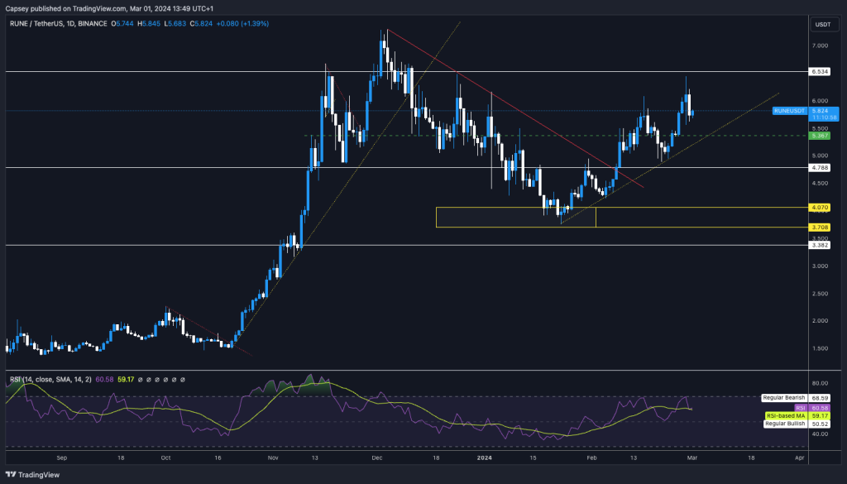Click the high value H5.845
The height and width of the screenshot is (484, 847).
149,24
